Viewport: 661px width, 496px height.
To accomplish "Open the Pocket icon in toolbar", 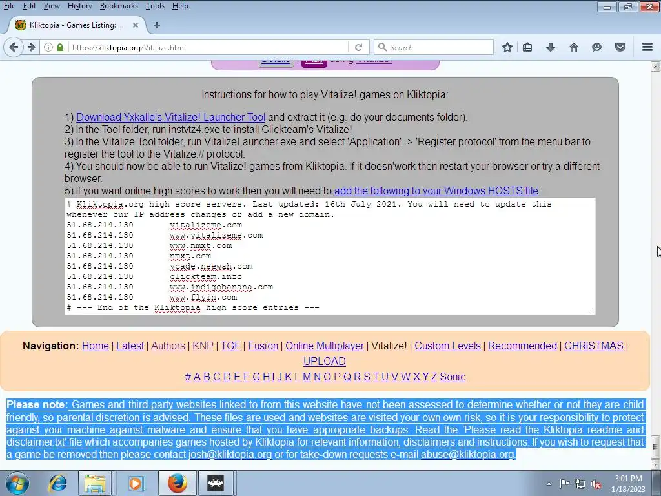I will click(620, 47).
